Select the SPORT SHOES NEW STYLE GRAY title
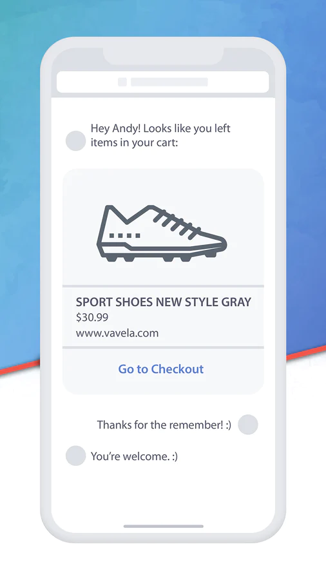The height and width of the screenshot is (580, 326). pyautogui.click(x=164, y=302)
